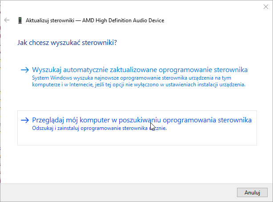
Task: Click the "Aktualizuj sterowniki" title text
Action: 52,20
